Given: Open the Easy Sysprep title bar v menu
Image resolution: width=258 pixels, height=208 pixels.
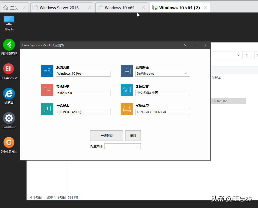Looking at the screenshot, I should pos(185,45).
